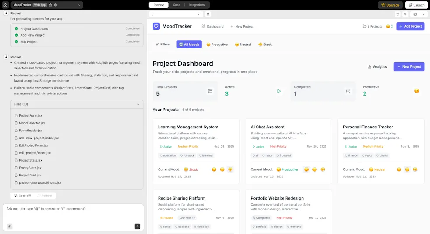Click the fullscreen preview icon beside the path field
Image resolution: width=430 pixels, height=234 pixels.
(208, 14)
